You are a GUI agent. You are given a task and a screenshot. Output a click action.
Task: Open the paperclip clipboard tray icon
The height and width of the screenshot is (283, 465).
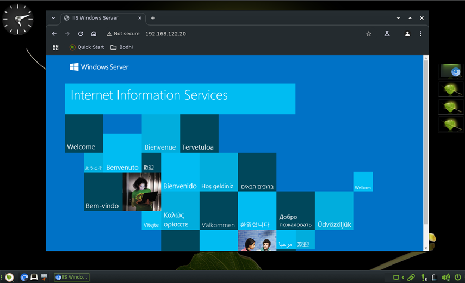411,278
